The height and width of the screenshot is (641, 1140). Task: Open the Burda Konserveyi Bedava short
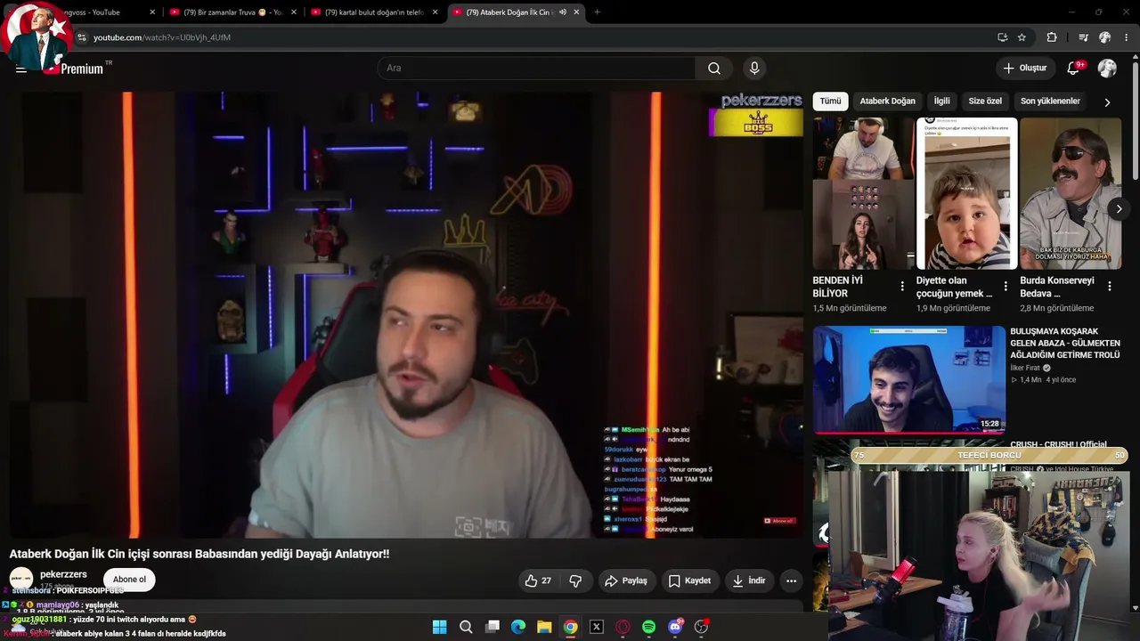1071,193
